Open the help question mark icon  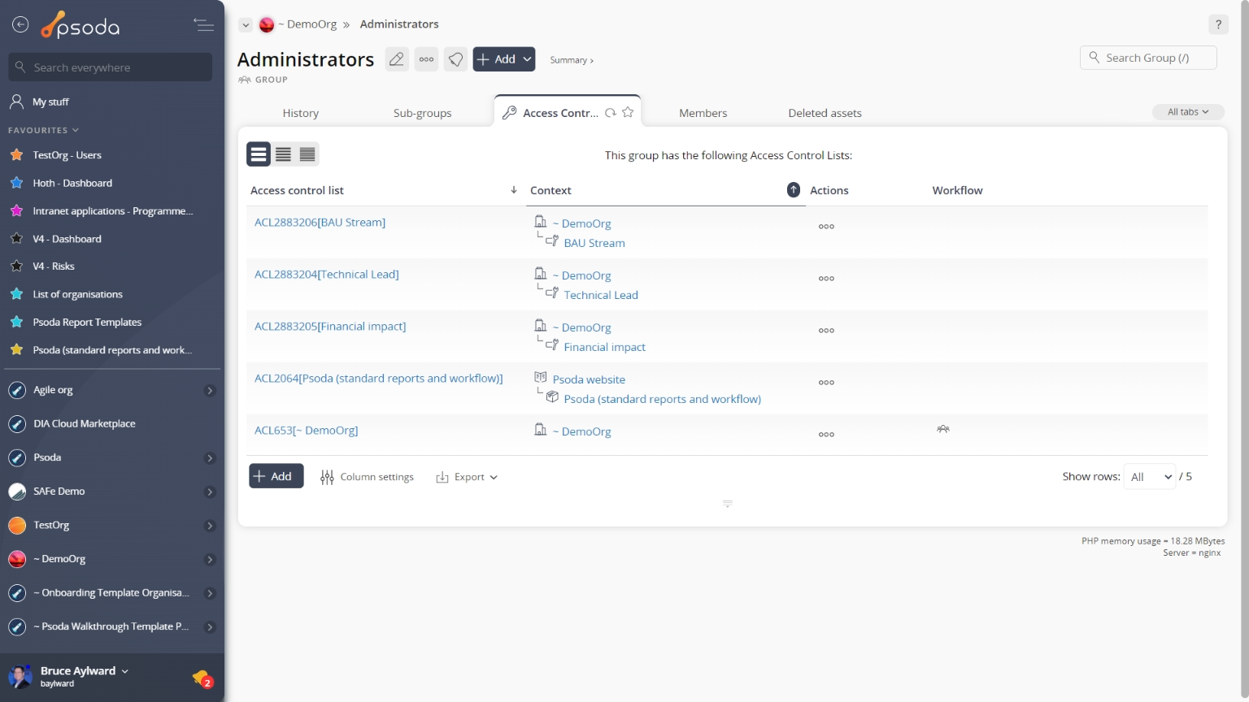1218,24
